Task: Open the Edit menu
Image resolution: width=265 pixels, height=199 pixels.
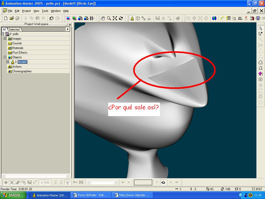Action: click(x=17, y=11)
